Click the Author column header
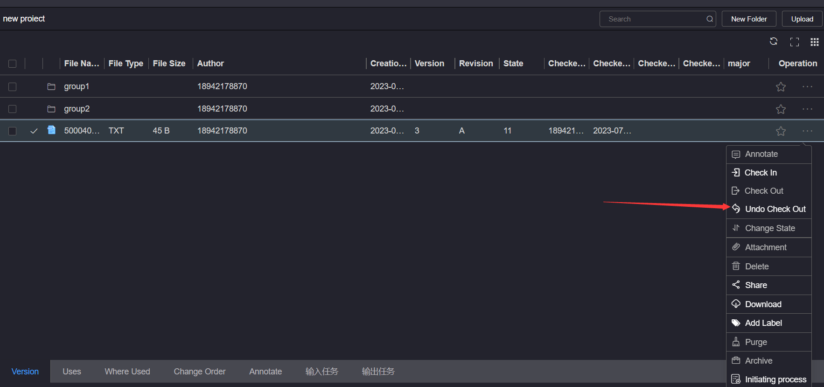 pos(210,63)
